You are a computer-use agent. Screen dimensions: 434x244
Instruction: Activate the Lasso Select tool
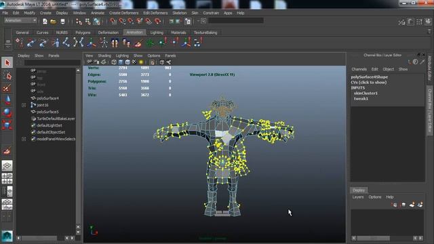click(7, 75)
